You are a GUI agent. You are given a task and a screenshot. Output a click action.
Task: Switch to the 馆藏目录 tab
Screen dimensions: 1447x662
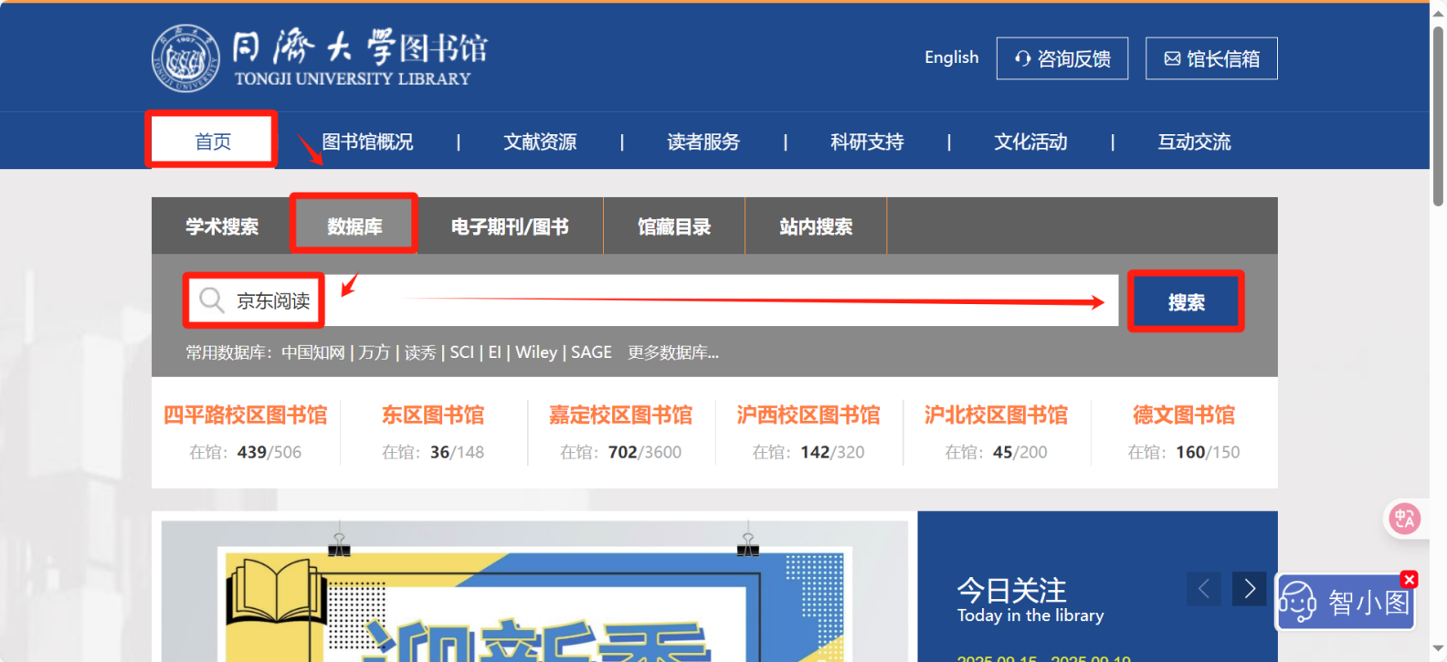click(x=674, y=226)
